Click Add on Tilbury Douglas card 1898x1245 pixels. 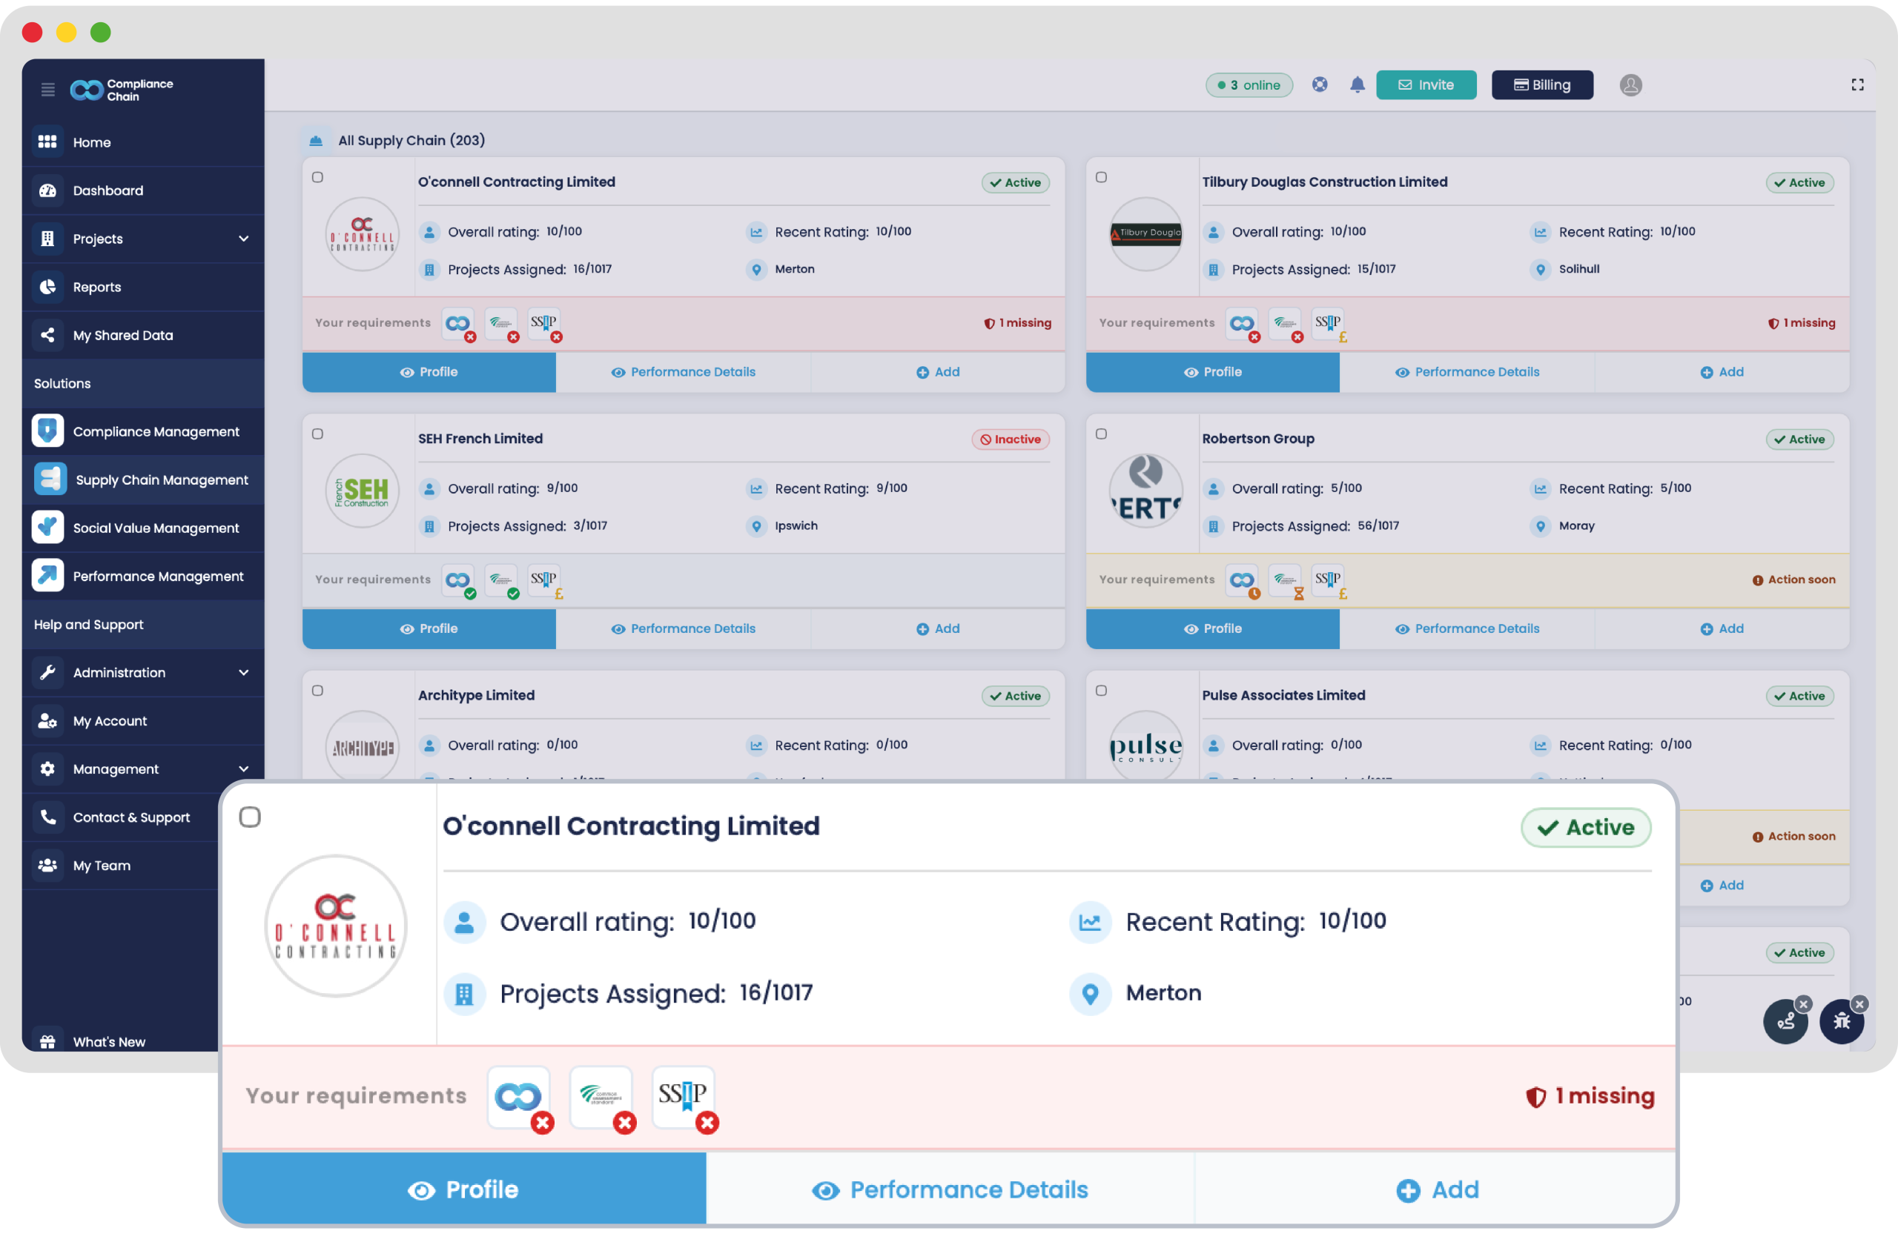1722,372
